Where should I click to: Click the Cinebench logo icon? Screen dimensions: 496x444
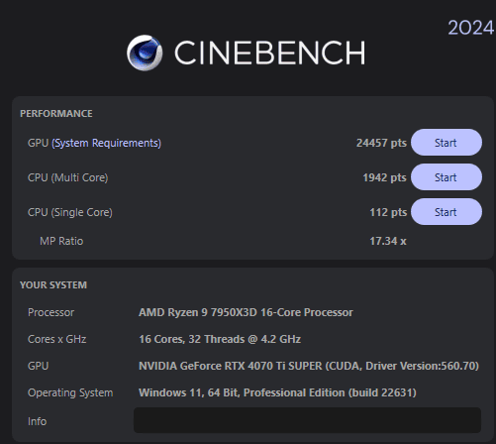tap(145, 53)
